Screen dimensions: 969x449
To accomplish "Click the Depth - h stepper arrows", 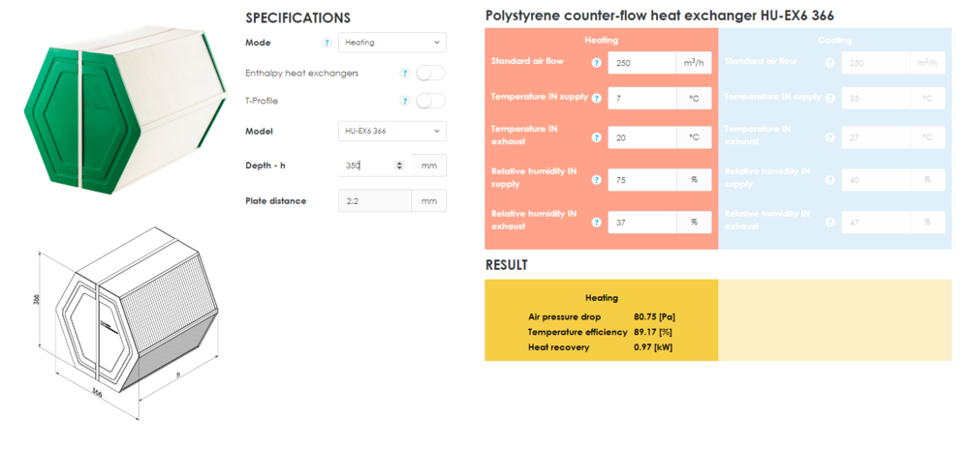I will pos(399,165).
